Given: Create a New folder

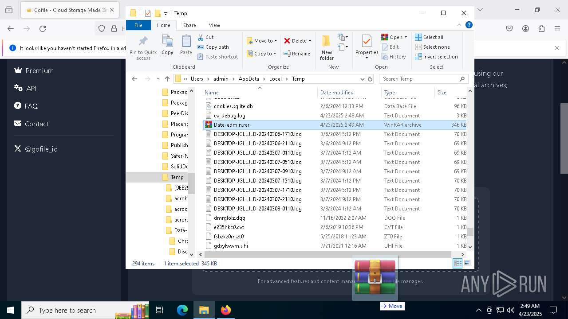Looking at the screenshot, I should [327, 48].
